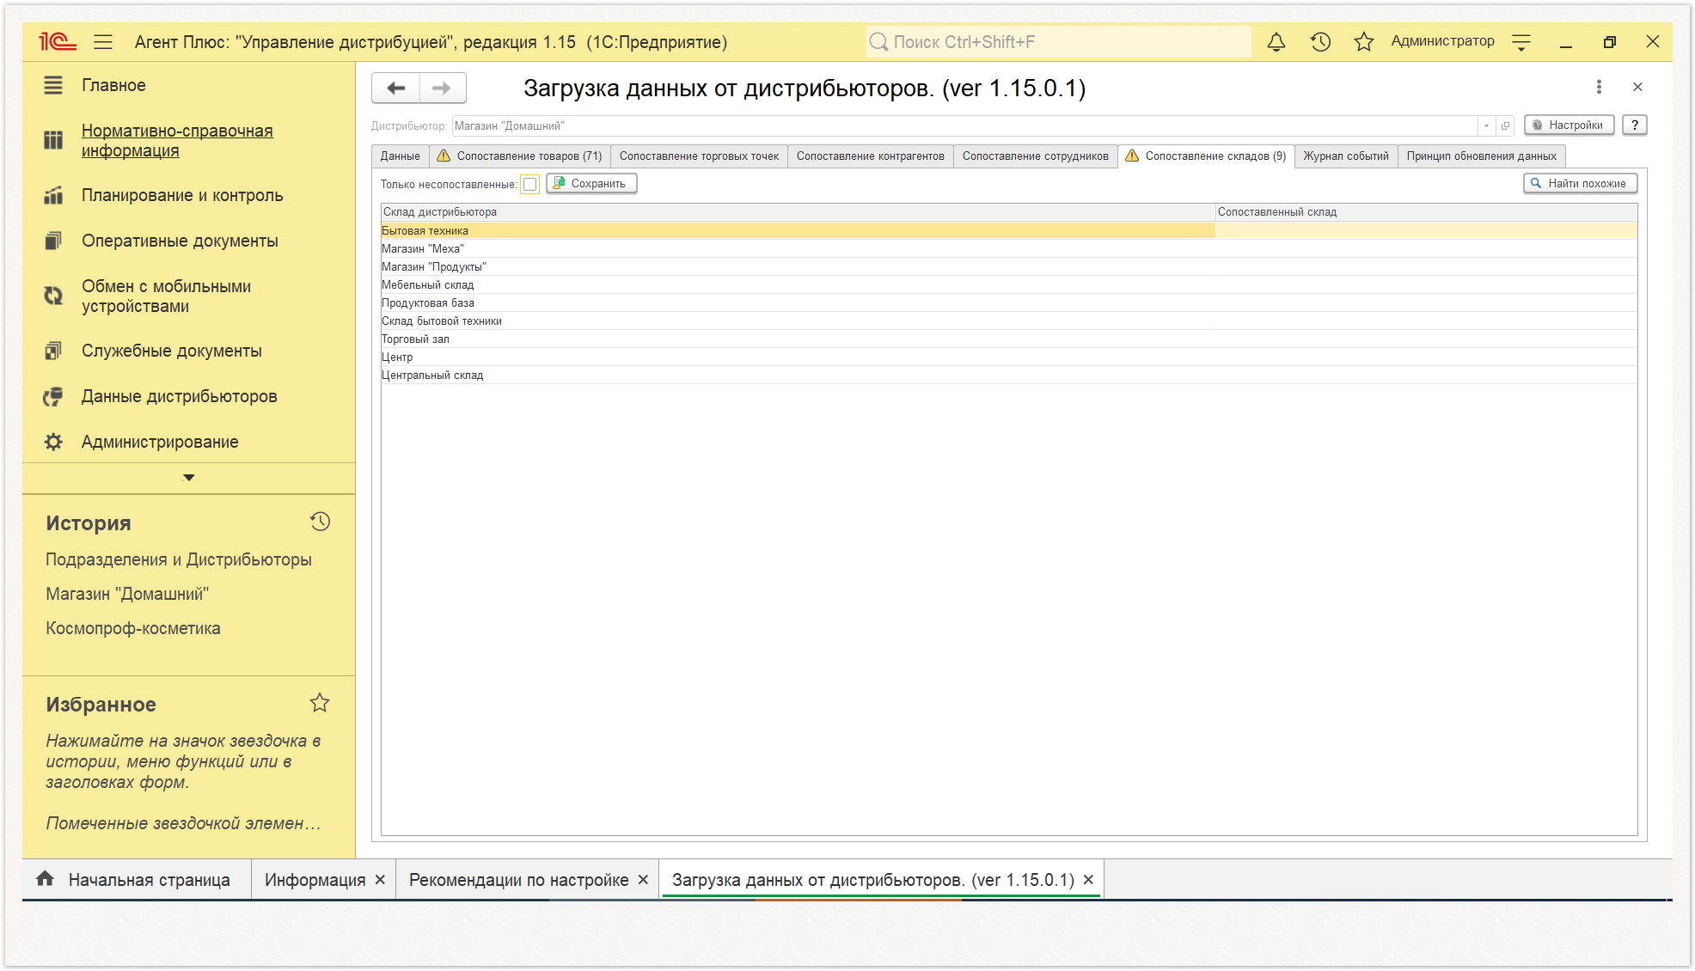Open Принцип обновления данных tab
The image size is (1695, 971).
(1481, 156)
